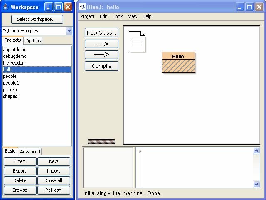Select the dashed uses-arrow tool

pyautogui.click(x=101, y=44)
